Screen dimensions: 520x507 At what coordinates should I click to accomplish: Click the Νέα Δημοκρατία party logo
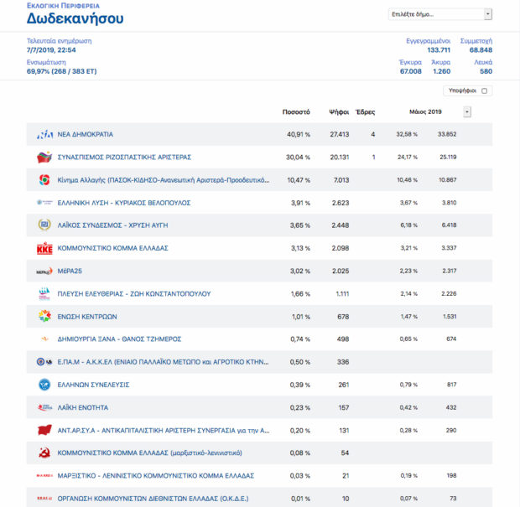click(44, 134)
